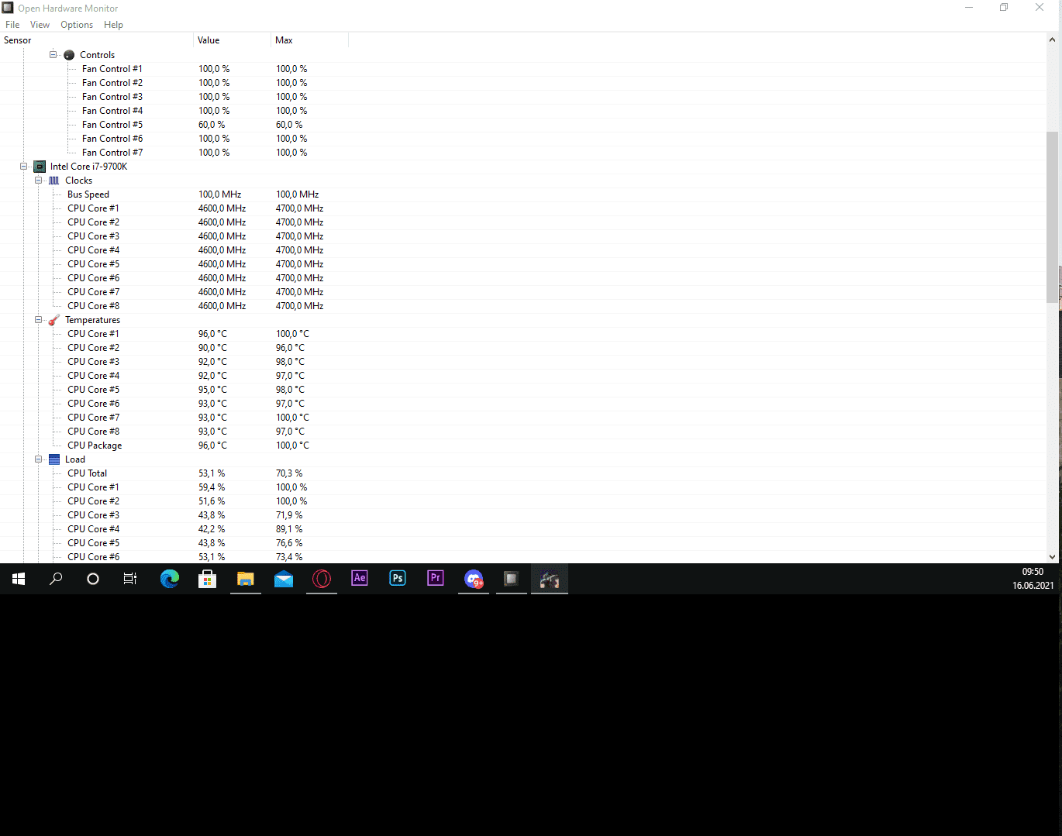1062x836 pixels.
Task: Switch to Opera browser on the taskbar
Action: pyautogui.click(x=322, y=579)
